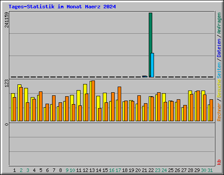This screenshot has height=175, width=224.
Task: Click day label 15 on the x-axis
Action: coord(105,170)
